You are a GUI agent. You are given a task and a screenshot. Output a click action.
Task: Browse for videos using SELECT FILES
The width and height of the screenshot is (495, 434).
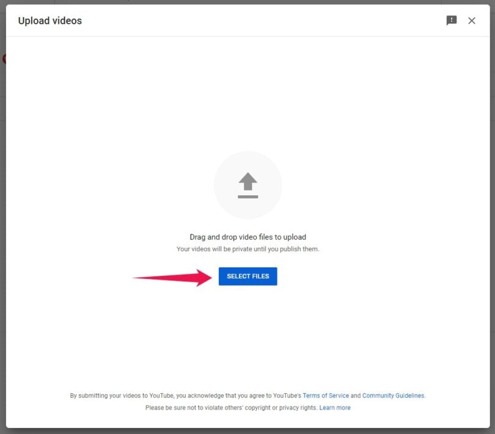pos(248,276)
